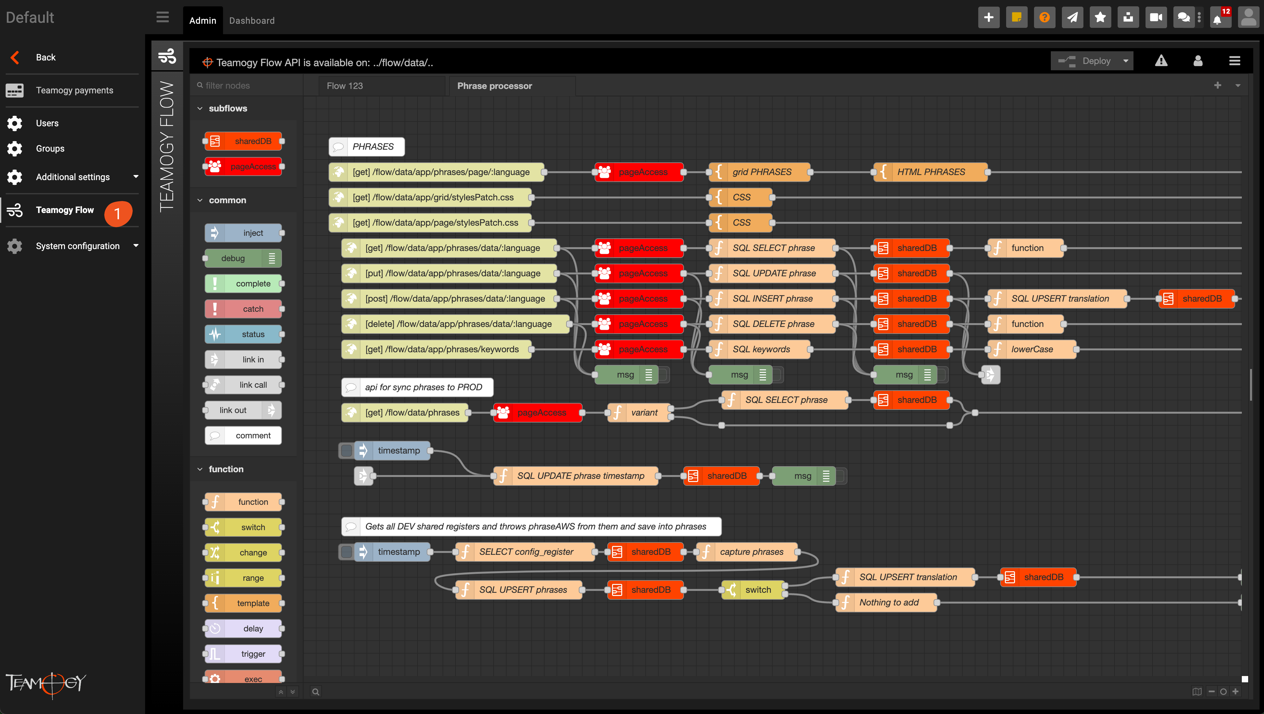Collapse palette categories with up arrows
Screen dimensions: 1264x714
(x=281, y=692)
